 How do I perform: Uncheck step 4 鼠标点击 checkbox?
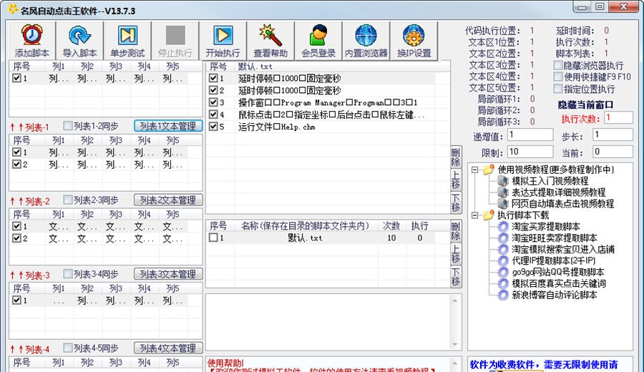tap(213, 114)
